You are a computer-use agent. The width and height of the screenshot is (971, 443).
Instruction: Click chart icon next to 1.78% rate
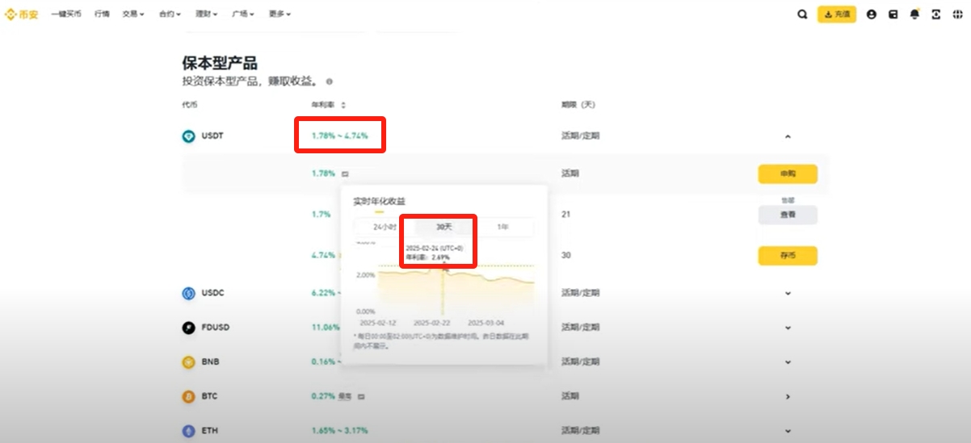point(345,173)
